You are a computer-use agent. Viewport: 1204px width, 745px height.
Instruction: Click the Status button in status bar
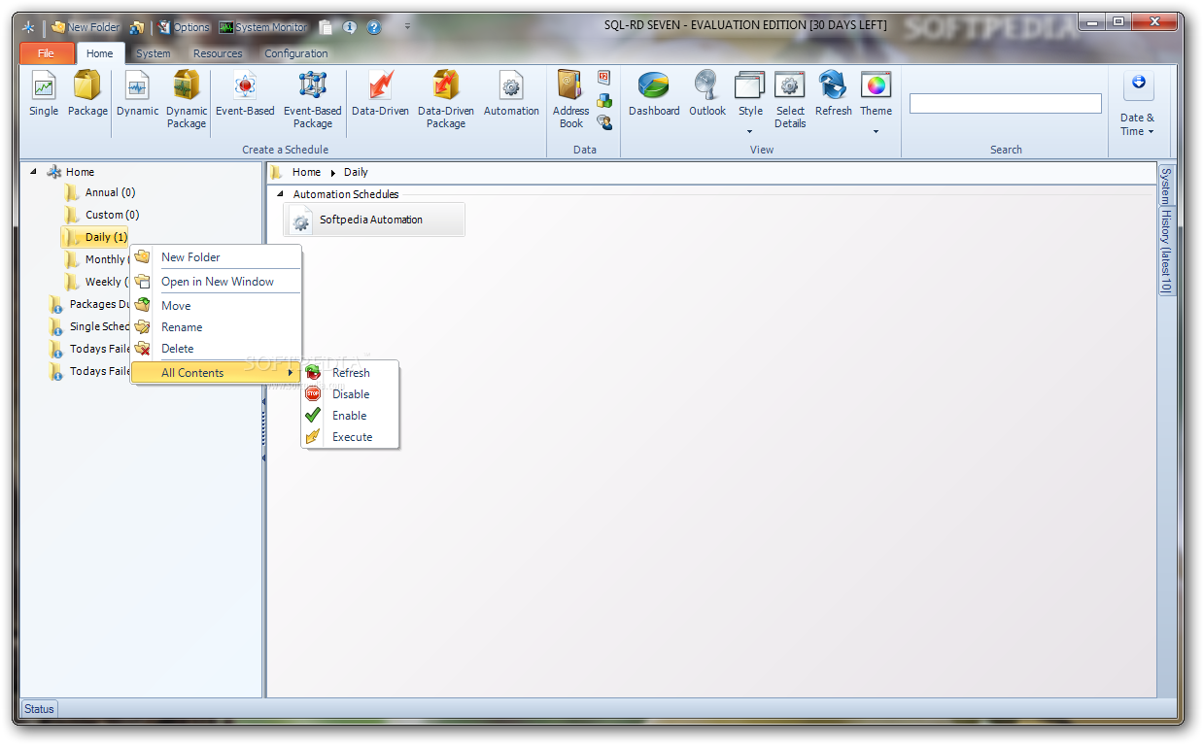tap(39, 709)
